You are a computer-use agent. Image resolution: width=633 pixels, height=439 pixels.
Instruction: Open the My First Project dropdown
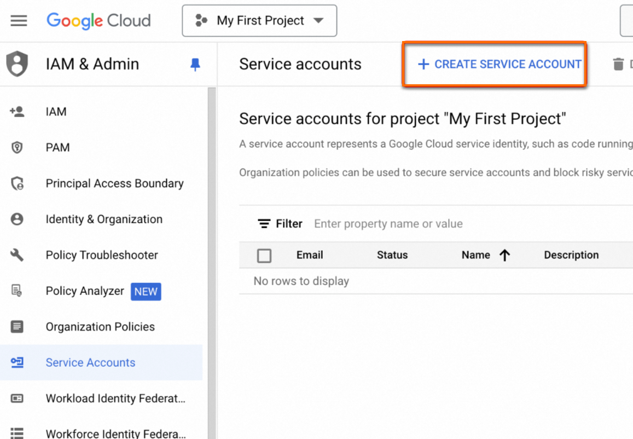click(x=259, y=21)
